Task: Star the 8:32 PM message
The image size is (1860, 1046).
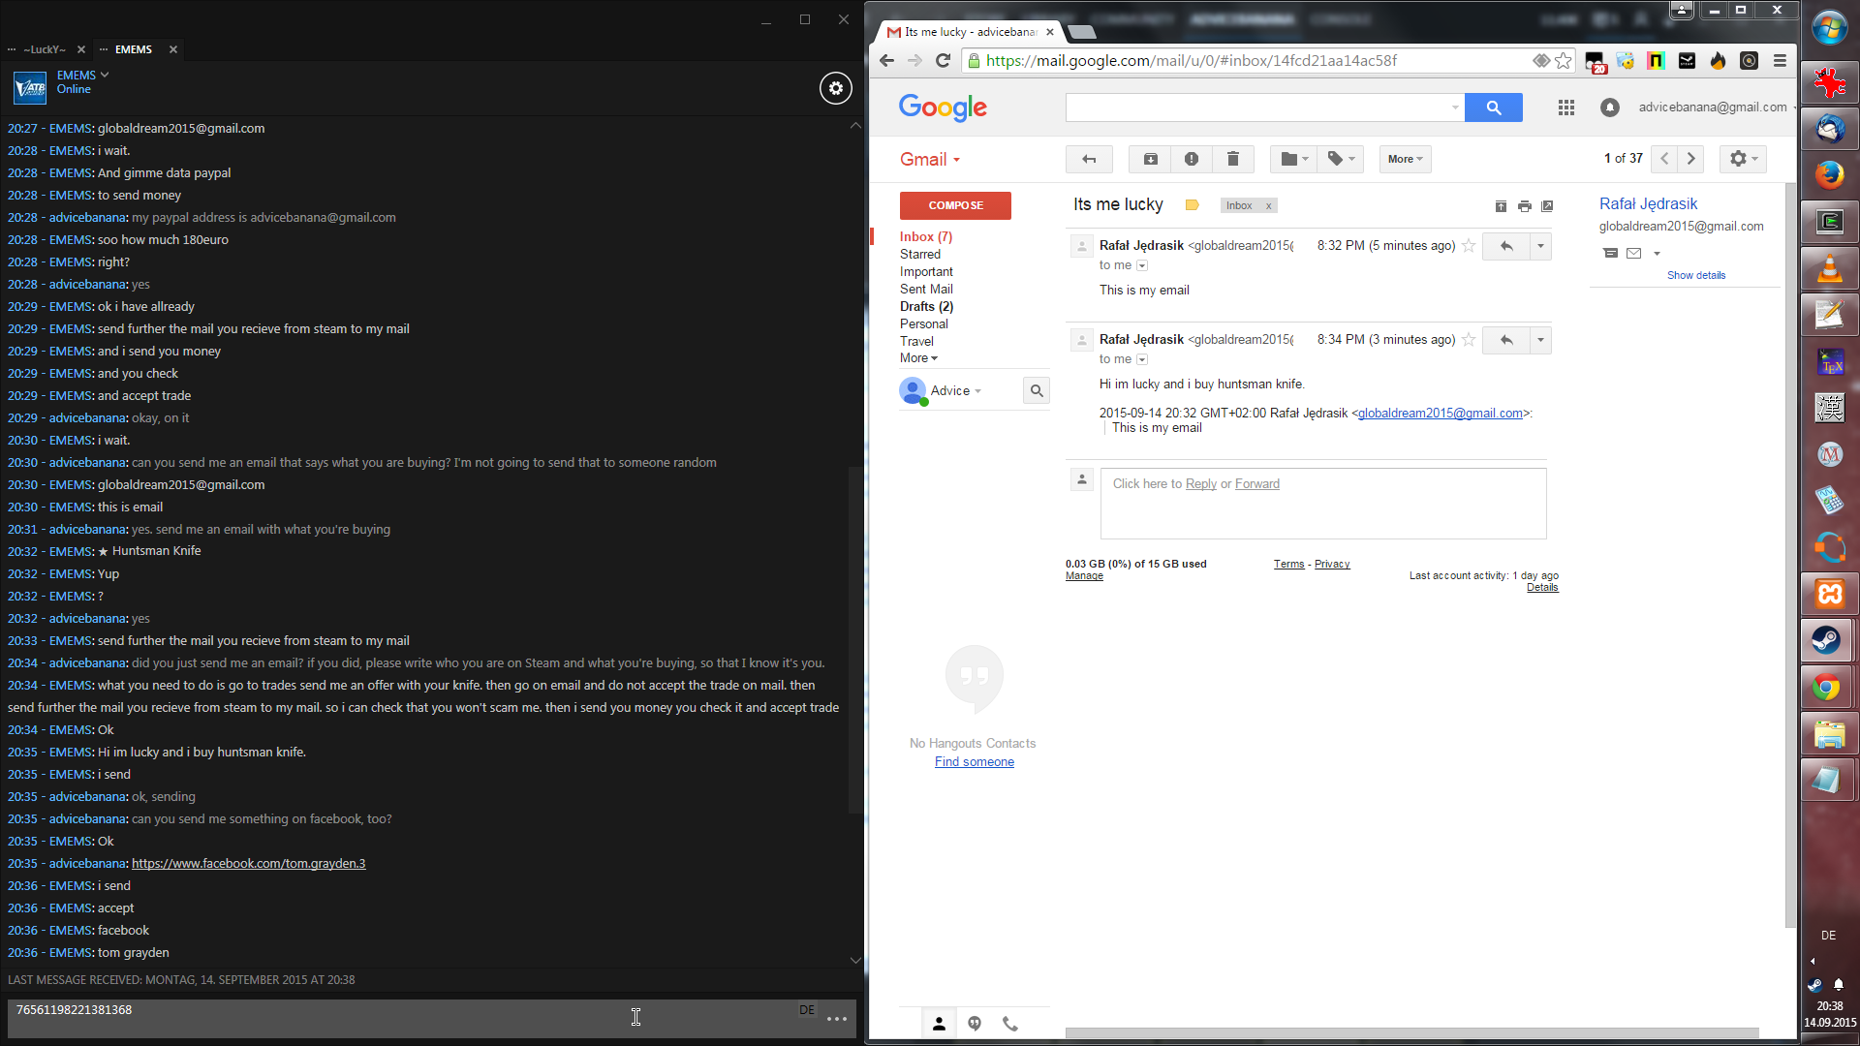Action: (1469, 246)
